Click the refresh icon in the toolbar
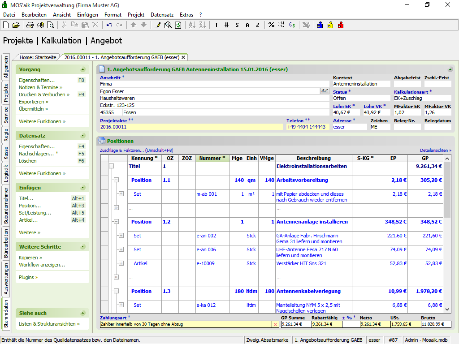 pos(178,25)
